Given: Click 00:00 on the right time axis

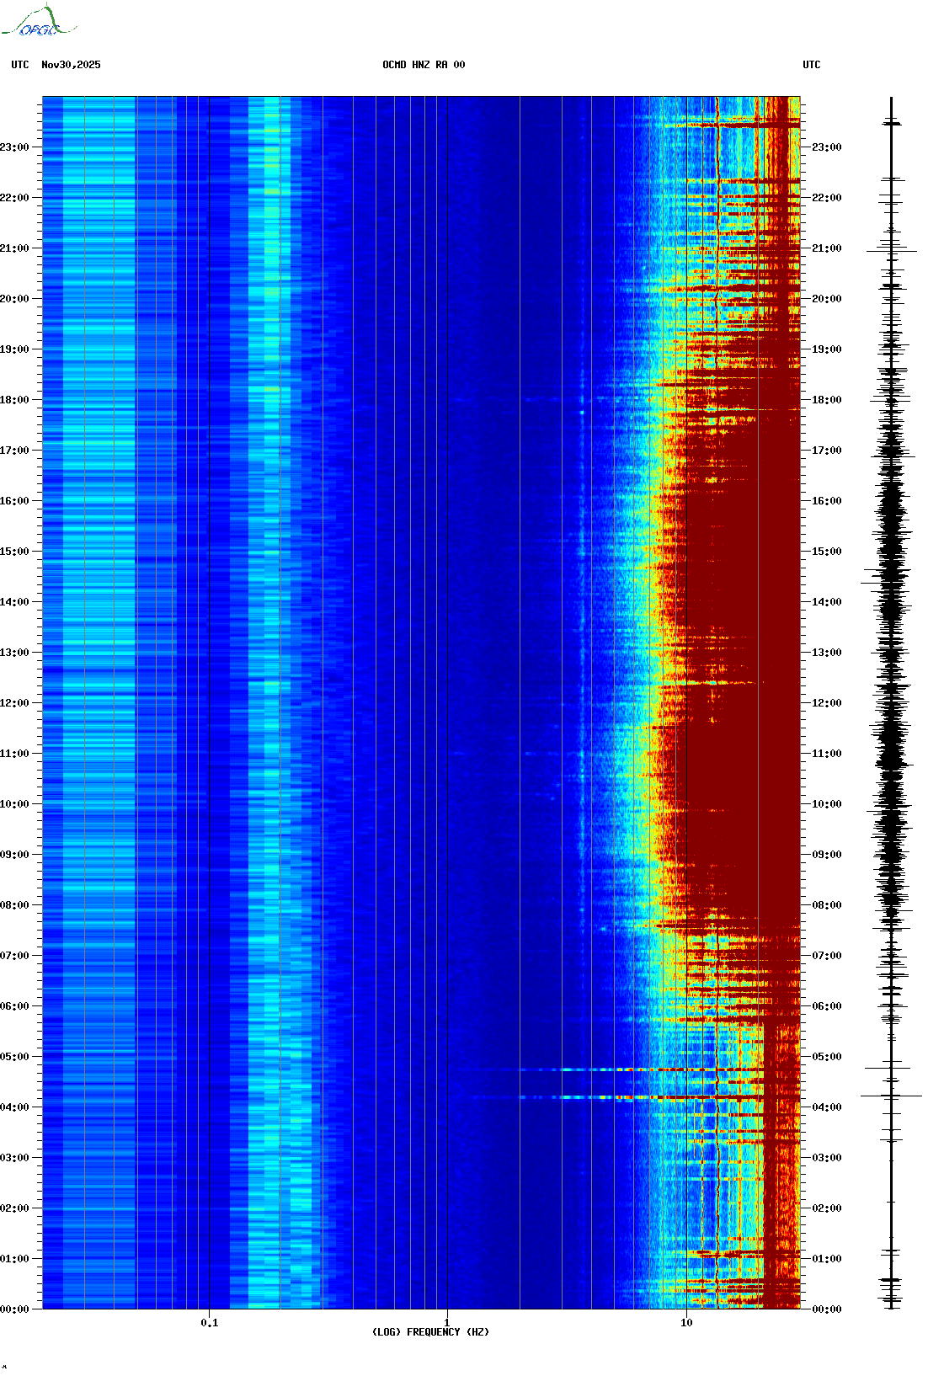Looking at the screenshot, I should click(x=827, y=1309).
